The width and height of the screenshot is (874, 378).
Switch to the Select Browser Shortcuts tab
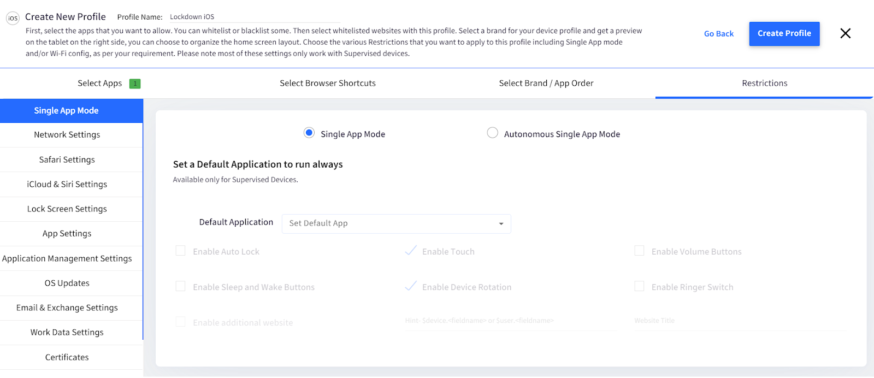click(328, 83)
